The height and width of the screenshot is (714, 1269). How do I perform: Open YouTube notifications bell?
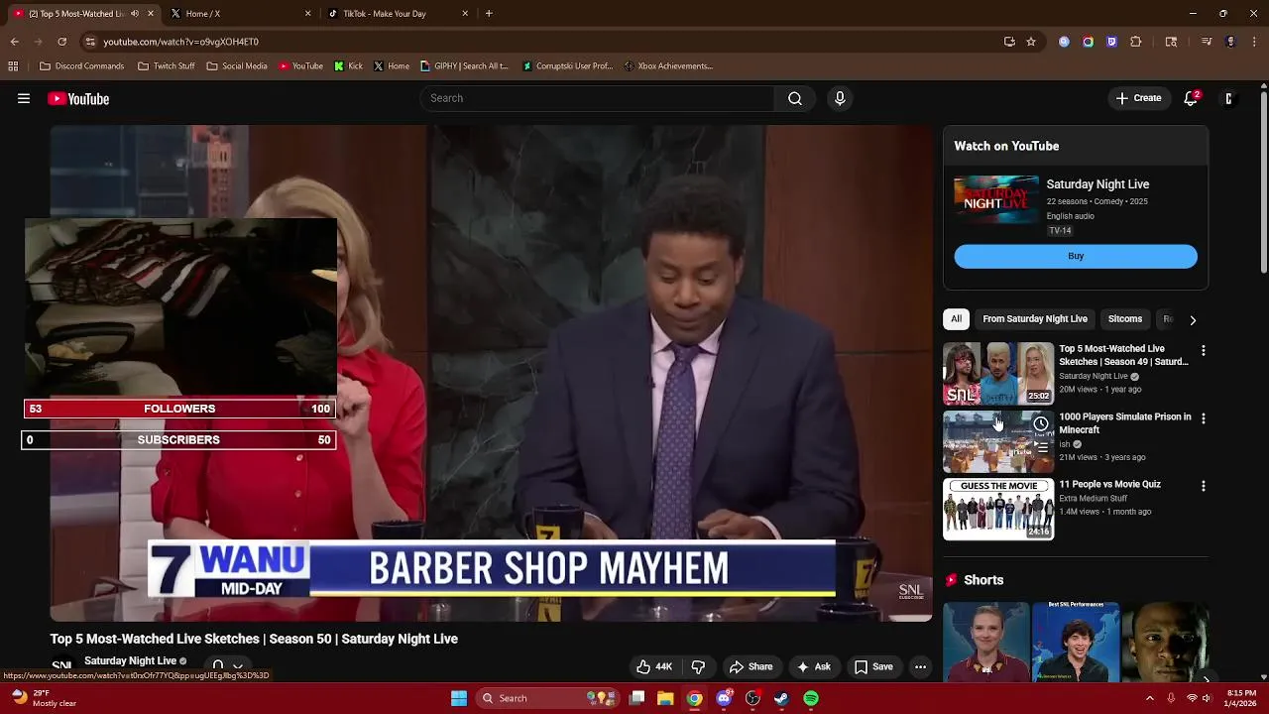[1192, 98]
